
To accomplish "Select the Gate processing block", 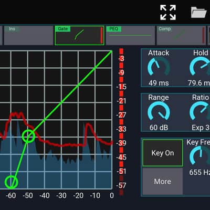I will [x=79, y=36].
